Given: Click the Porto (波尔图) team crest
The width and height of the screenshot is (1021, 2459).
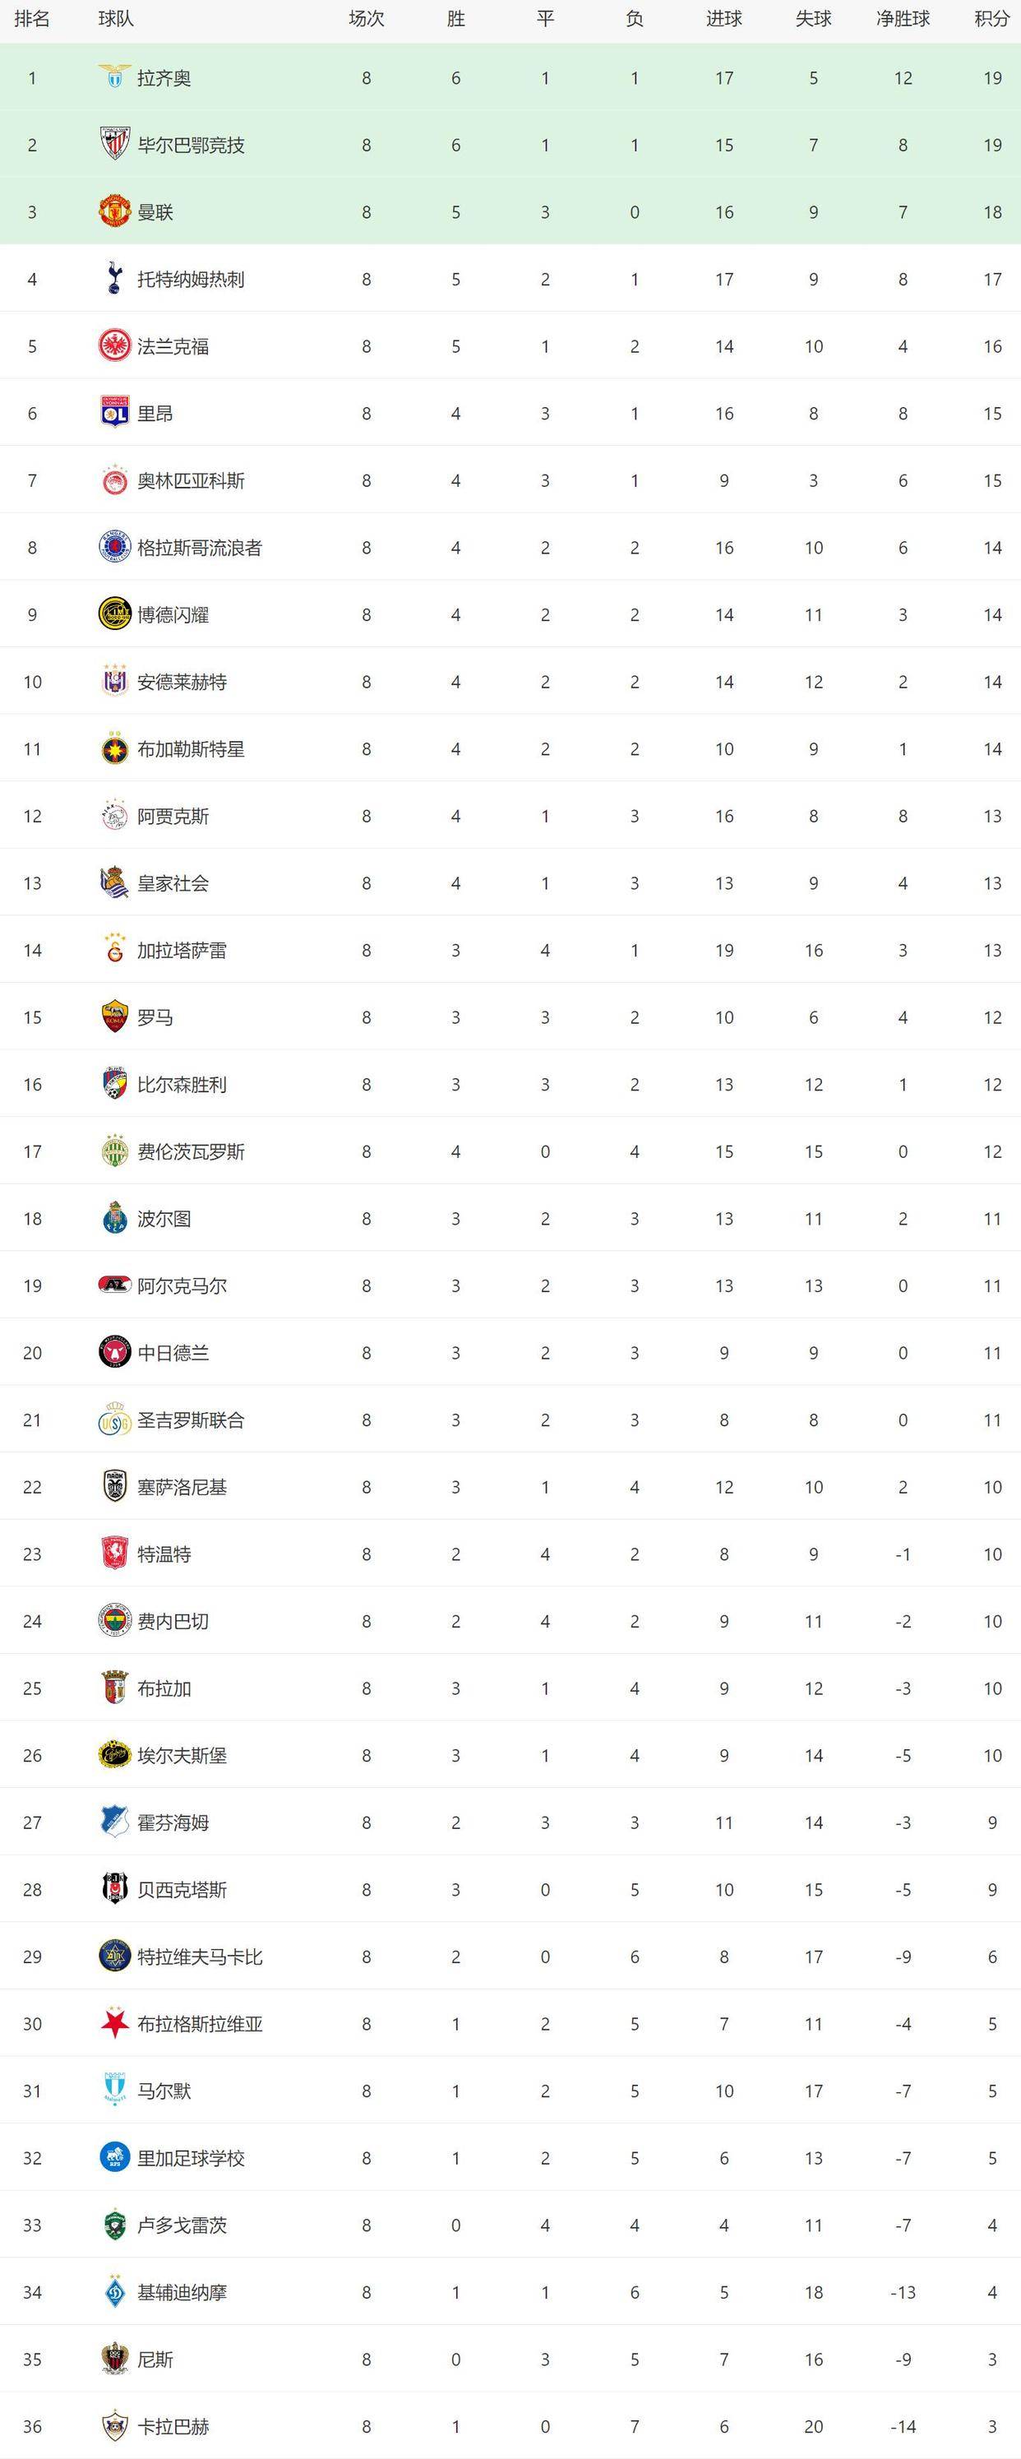Looking at the screenshot, I should pos(114,1219).
